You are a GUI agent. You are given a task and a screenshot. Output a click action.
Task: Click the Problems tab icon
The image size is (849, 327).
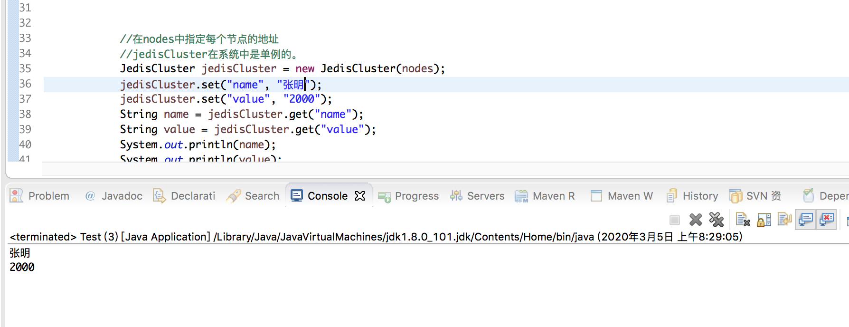[x=16, y=196]
